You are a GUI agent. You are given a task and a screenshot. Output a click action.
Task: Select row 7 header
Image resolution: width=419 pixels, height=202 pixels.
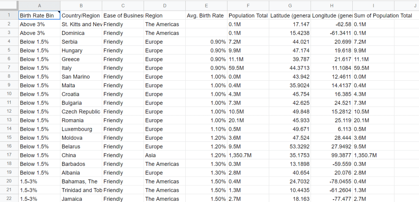9,68
